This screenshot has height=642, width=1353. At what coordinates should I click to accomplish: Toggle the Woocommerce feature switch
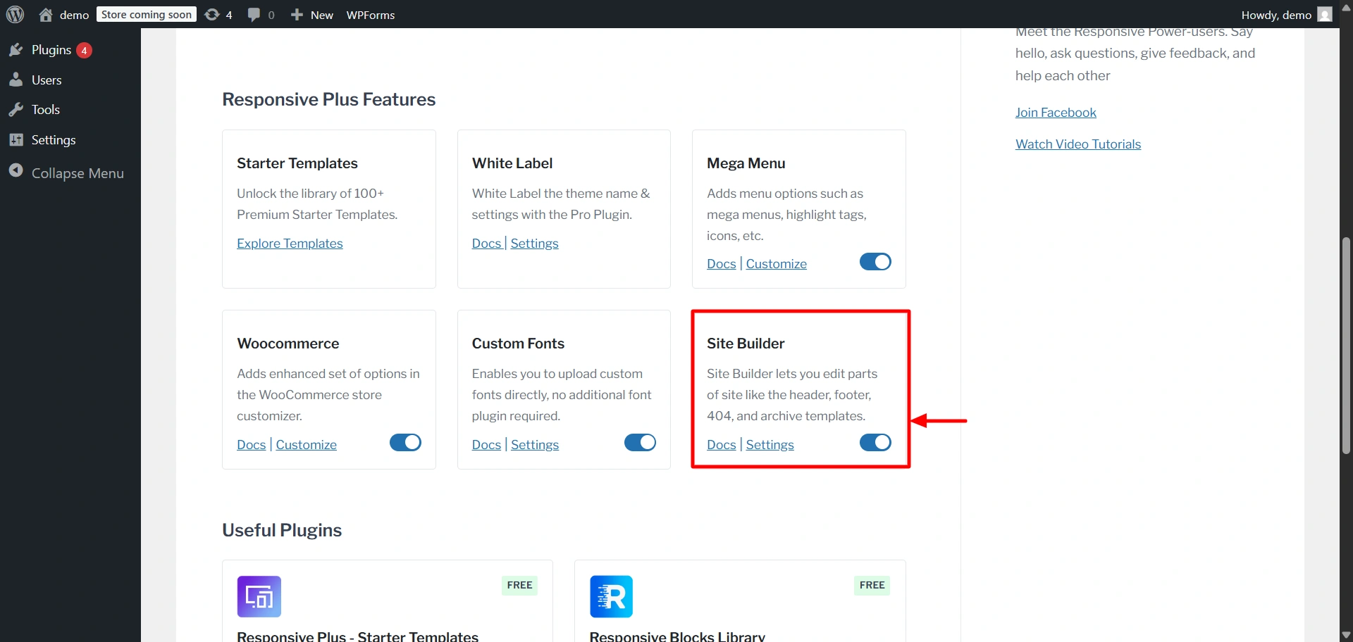(x=405, y=442)
